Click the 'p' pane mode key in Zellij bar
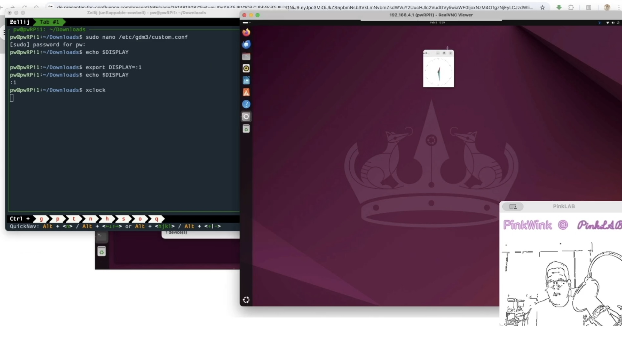The width and height of the screenshot is (622, 355). [x=57, y=219]
